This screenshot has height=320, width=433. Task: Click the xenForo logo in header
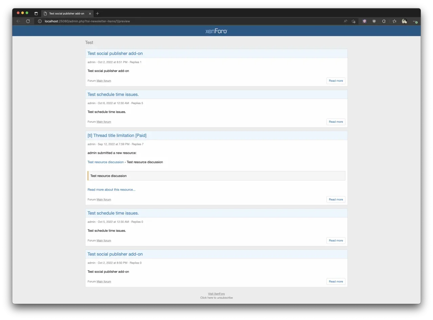pyautogui.click(x=216, y=31)
